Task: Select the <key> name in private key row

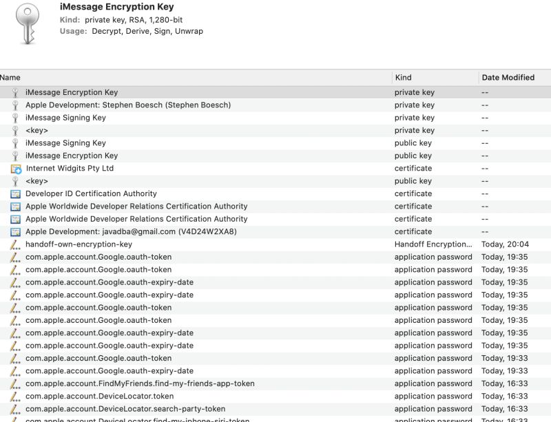Action: pos(37,130)
